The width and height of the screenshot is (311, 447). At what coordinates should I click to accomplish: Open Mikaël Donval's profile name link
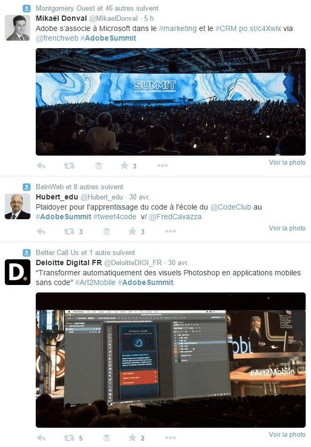pos(61,19)
